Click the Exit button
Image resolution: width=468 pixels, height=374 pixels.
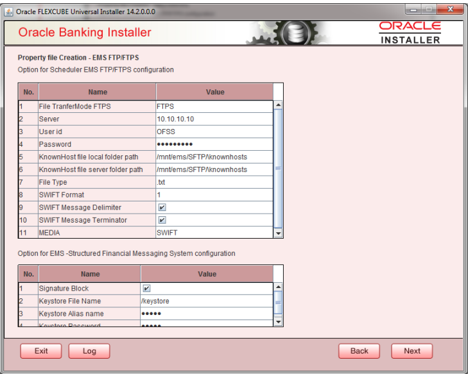[41, 351]
